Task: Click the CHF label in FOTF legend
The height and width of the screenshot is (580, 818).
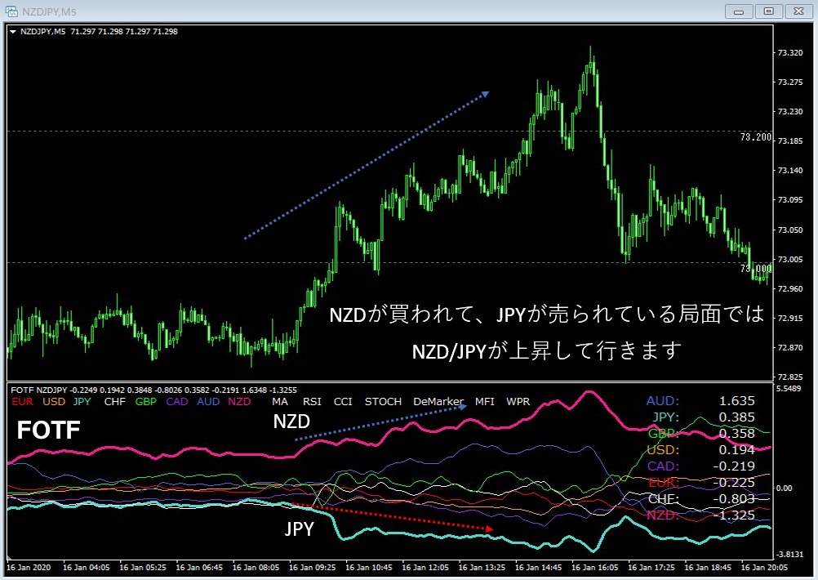Action: [x=115, y=401]
